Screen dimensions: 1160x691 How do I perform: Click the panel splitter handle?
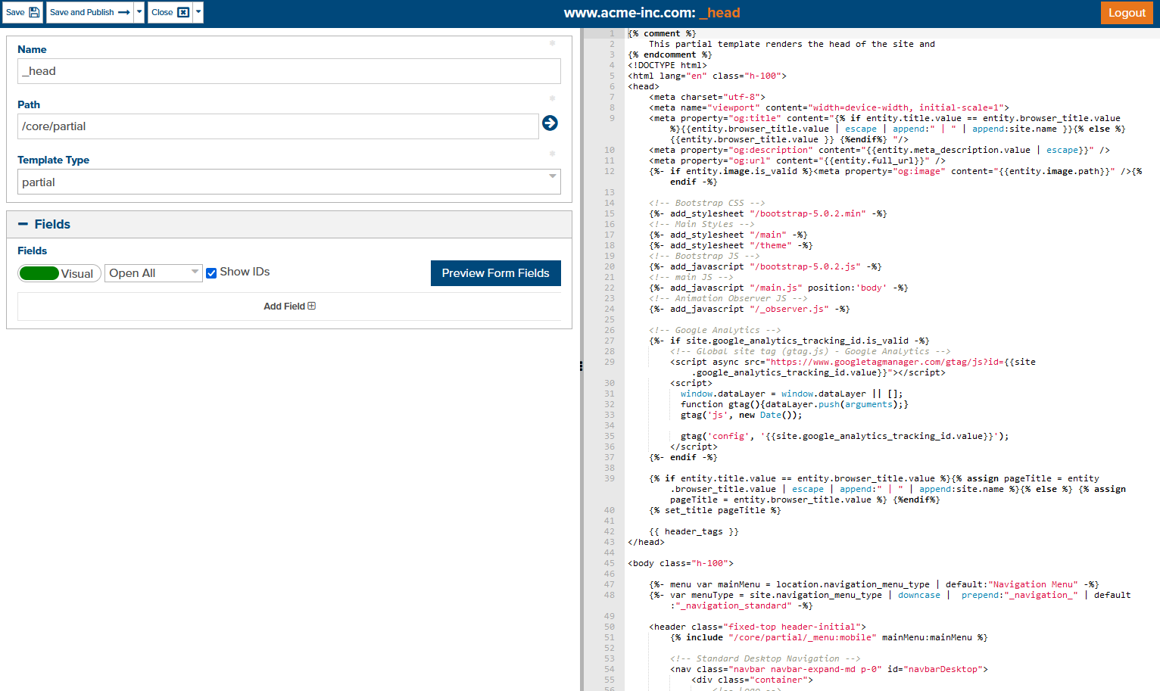[581, 366]
